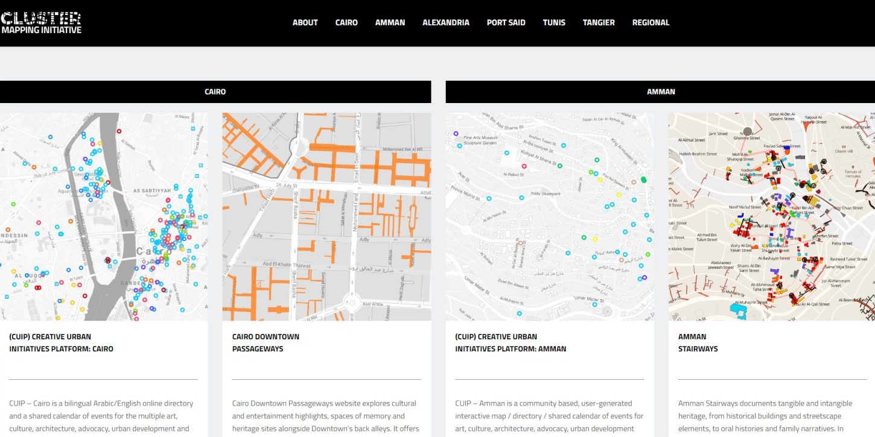
Task: Open the Tunis navigation item
Action: [553, 22]
